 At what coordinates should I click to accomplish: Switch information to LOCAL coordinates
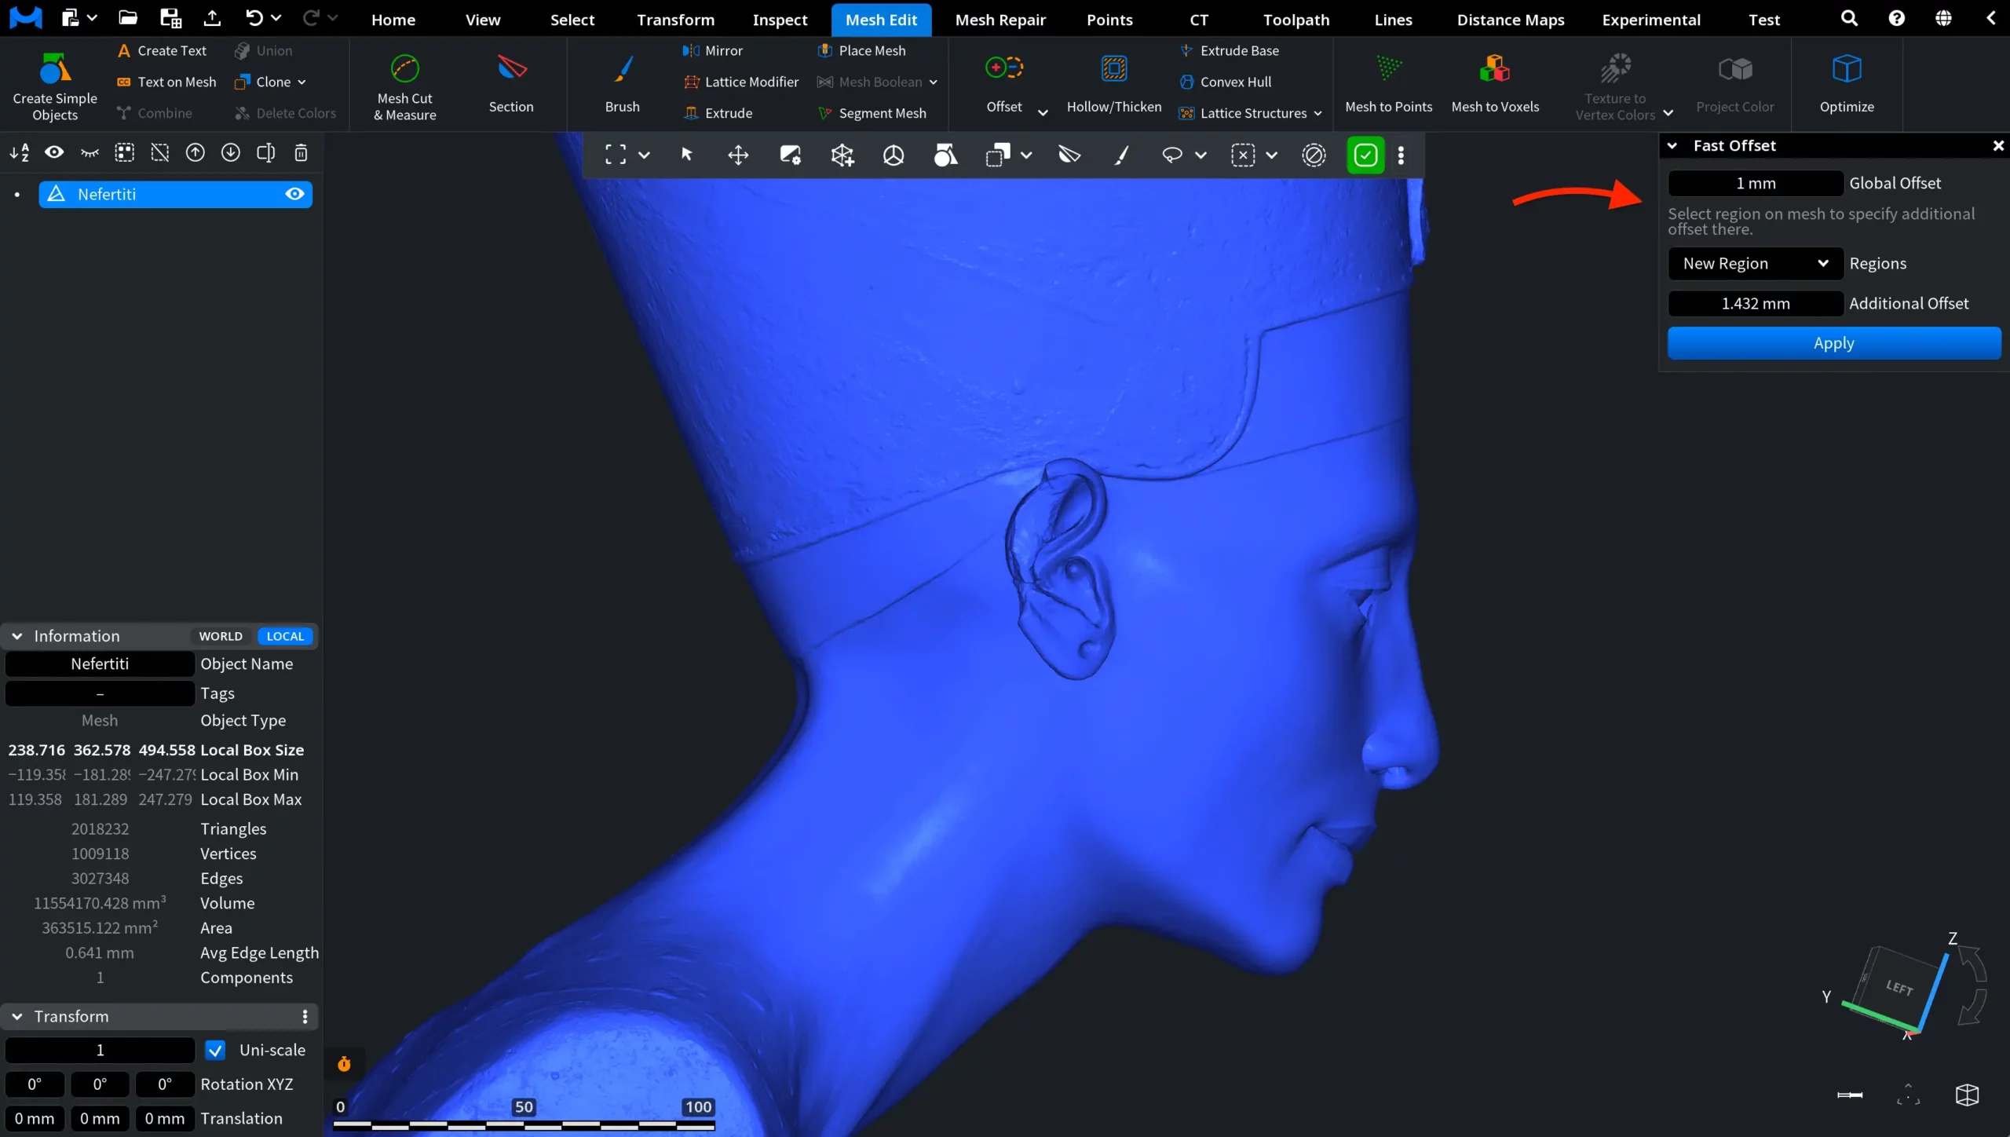tap(285, 636)
